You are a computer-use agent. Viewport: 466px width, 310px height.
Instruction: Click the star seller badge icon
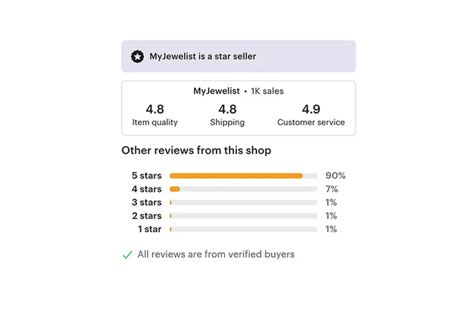pos(137,57)
